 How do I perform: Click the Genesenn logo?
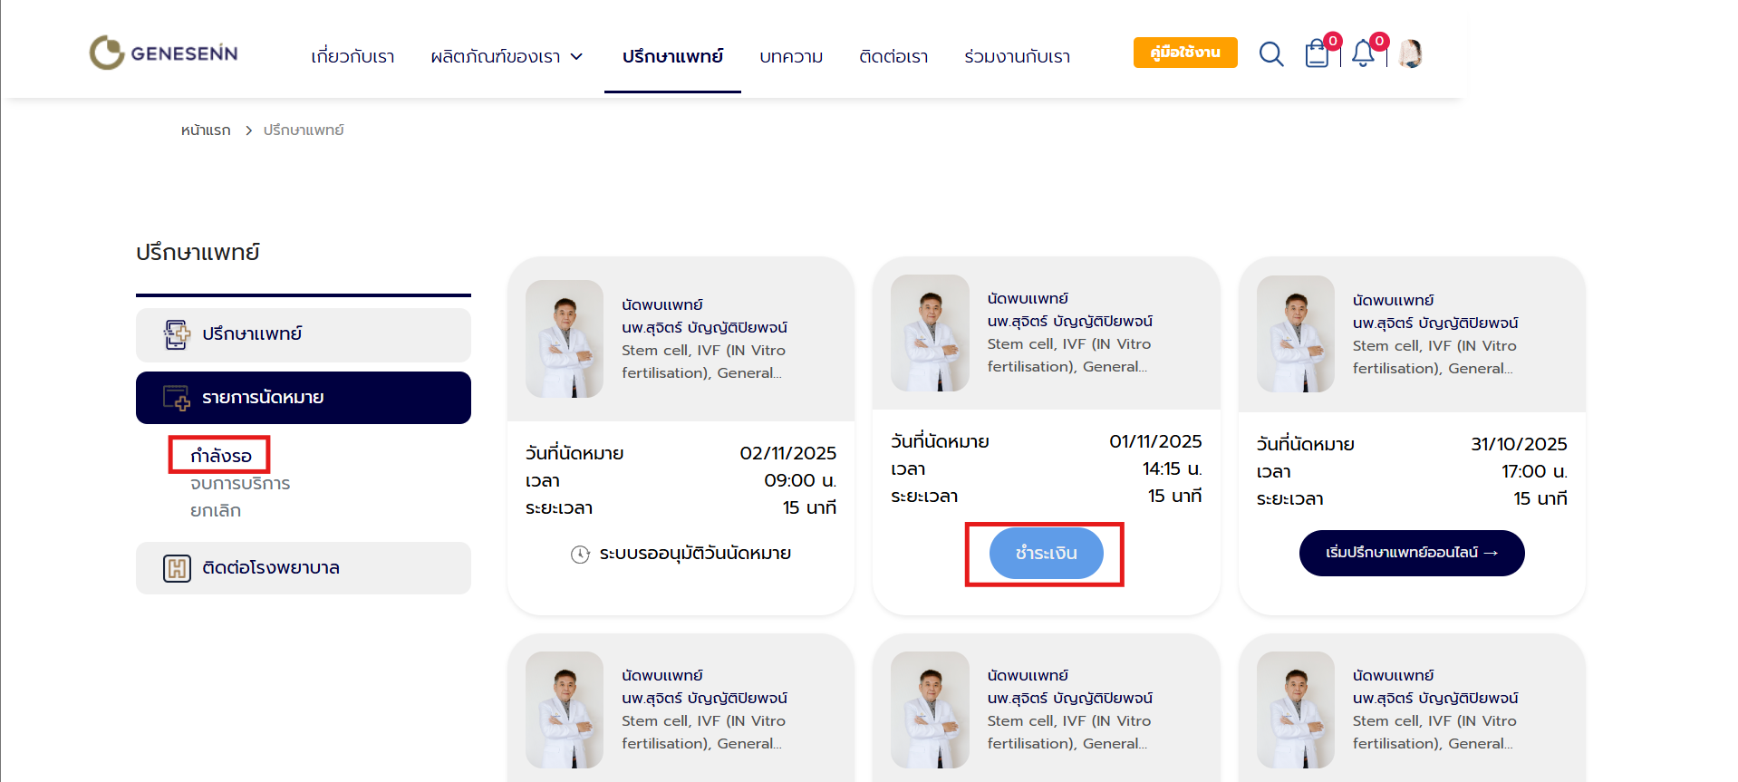tap(163, 53)
